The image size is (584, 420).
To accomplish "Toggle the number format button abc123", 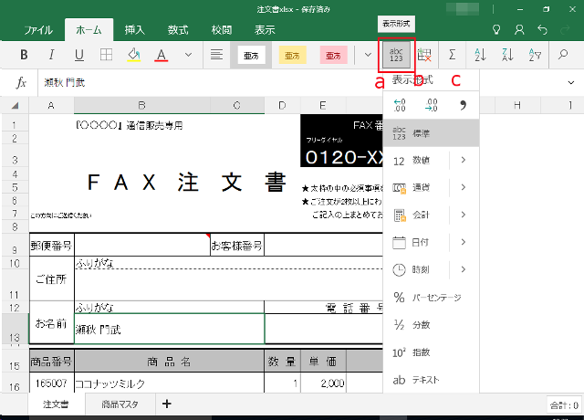I will point(396,55).
